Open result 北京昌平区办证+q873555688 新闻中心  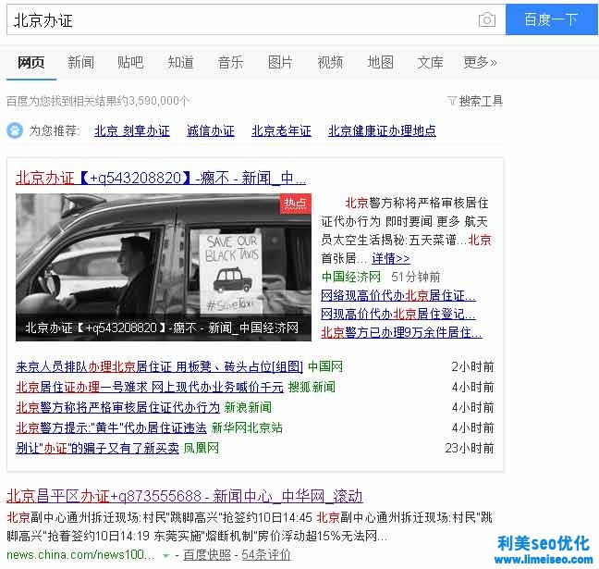[x=185, y=496]
